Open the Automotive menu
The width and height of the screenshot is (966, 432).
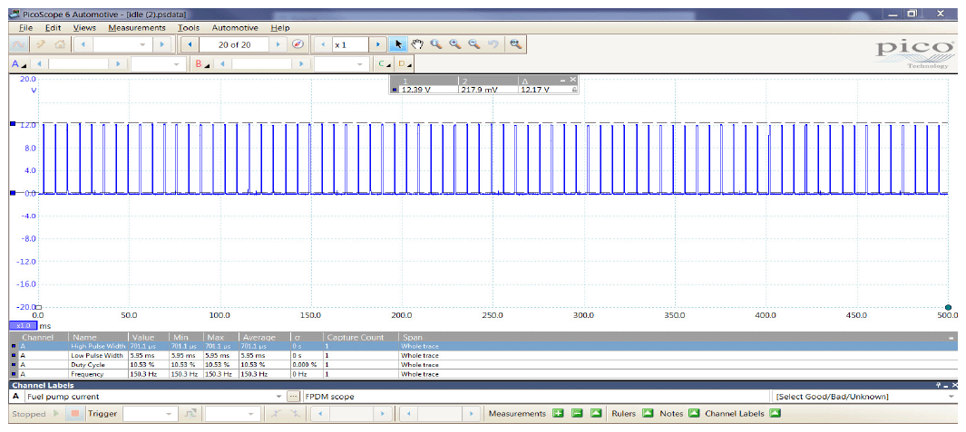coord(235,28)
